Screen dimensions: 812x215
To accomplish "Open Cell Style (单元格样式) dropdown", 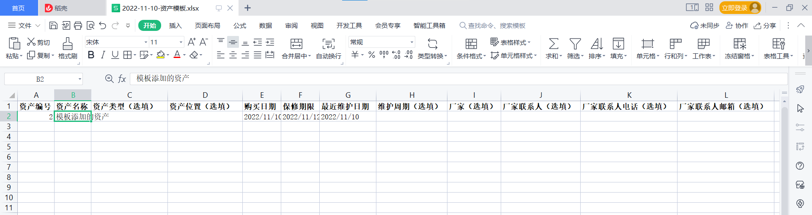I will pos(513,55).
